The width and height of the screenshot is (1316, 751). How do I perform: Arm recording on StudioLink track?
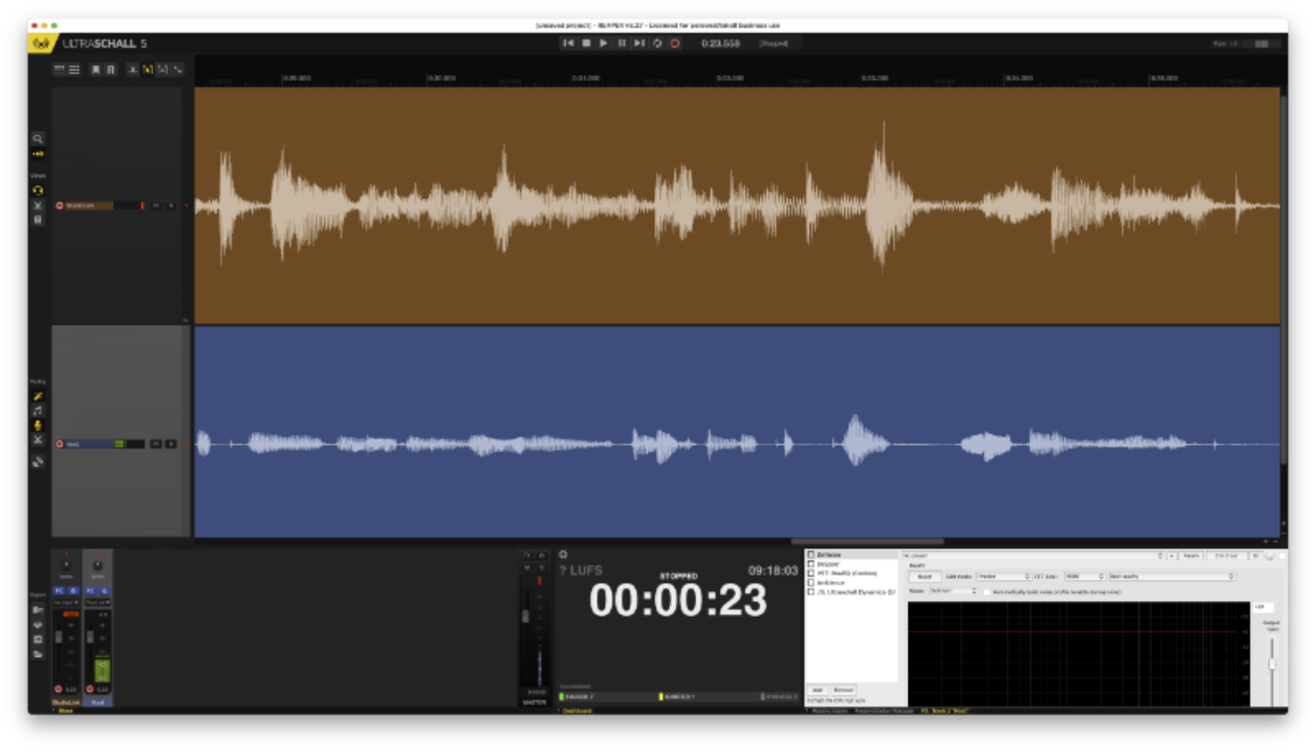click(x=60, y=206)
